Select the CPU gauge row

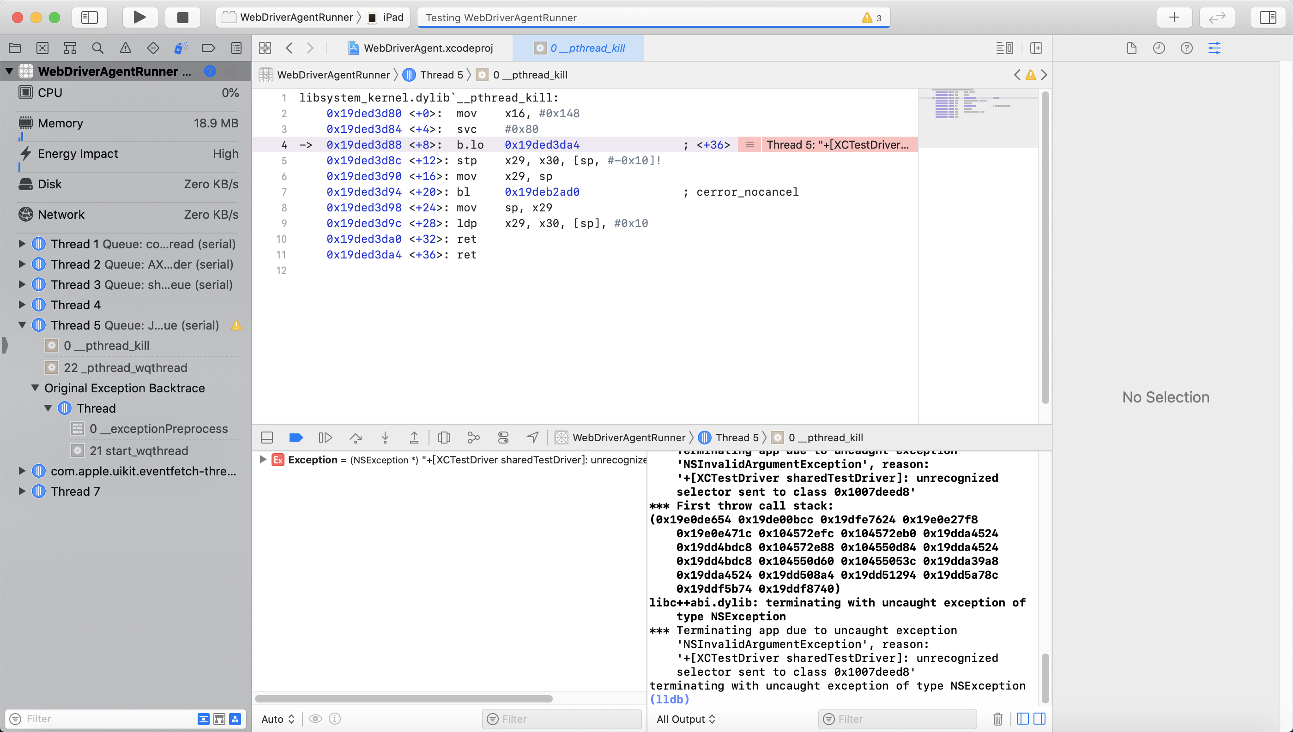point(128,93)
